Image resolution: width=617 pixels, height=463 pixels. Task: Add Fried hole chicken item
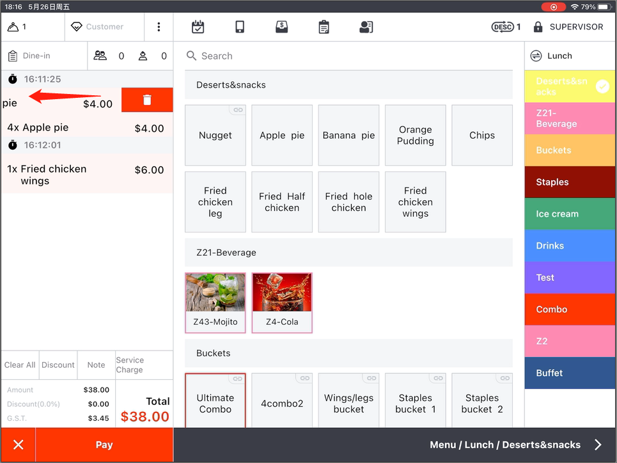point(348,202)
